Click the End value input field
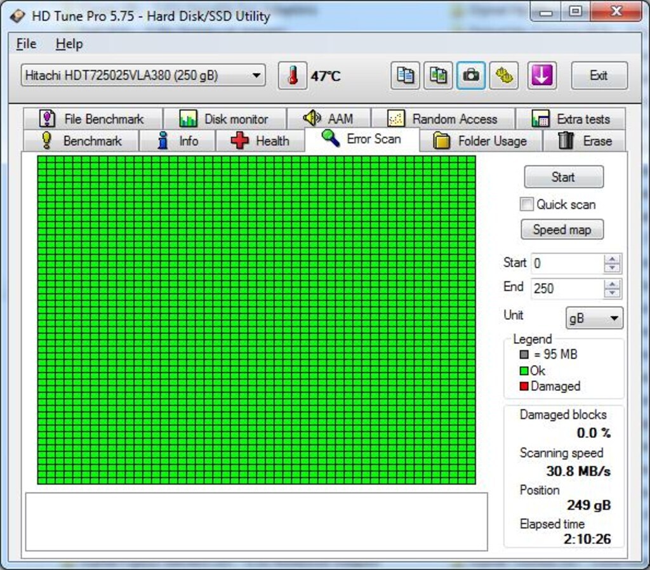Image resolution: width=650 pixels, height=570 pixels. click(567, 289)
